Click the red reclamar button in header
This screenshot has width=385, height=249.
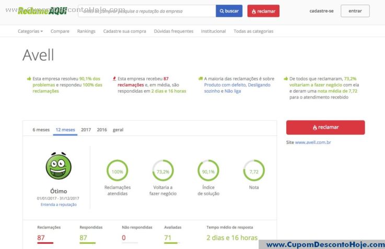[263, 11]
